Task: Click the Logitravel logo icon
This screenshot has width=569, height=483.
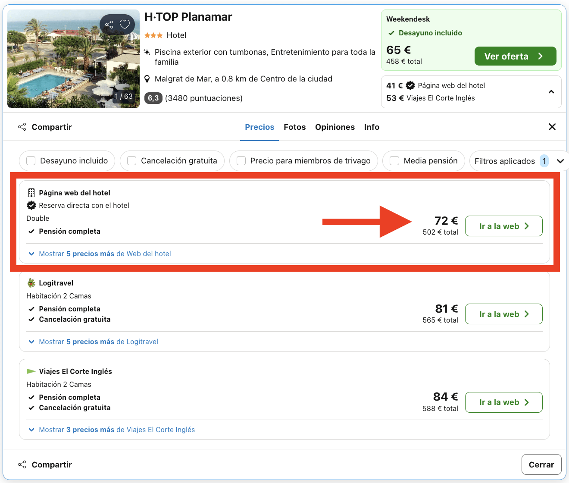Action: (31, 283)
